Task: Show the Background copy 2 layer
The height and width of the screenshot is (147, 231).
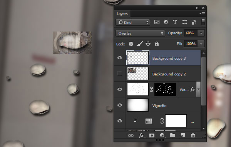Action: click(120, 73)
